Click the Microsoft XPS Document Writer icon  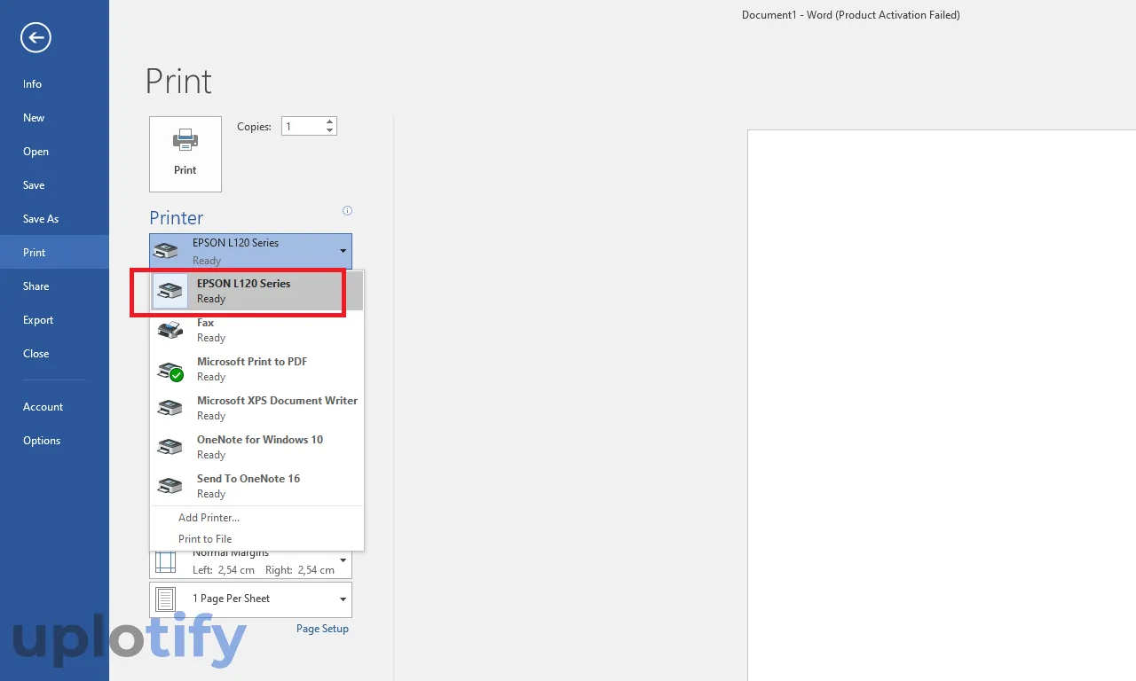[x=170, y=408]
